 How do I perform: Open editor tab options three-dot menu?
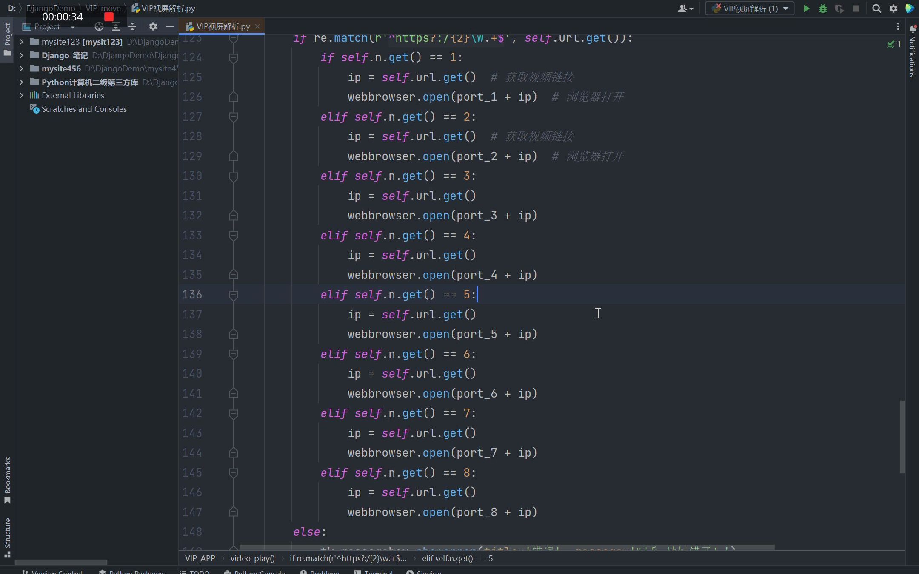point(898,26)
